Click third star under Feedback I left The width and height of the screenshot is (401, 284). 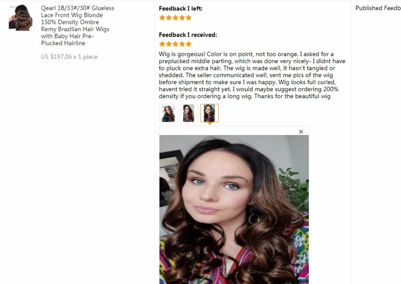tap(175, 18)
